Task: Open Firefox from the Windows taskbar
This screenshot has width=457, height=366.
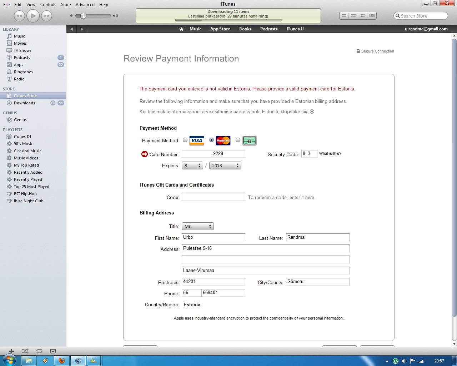Action: tap(62, 361)
